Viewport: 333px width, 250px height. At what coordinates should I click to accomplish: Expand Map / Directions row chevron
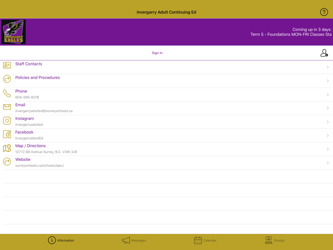pos(328,149)
